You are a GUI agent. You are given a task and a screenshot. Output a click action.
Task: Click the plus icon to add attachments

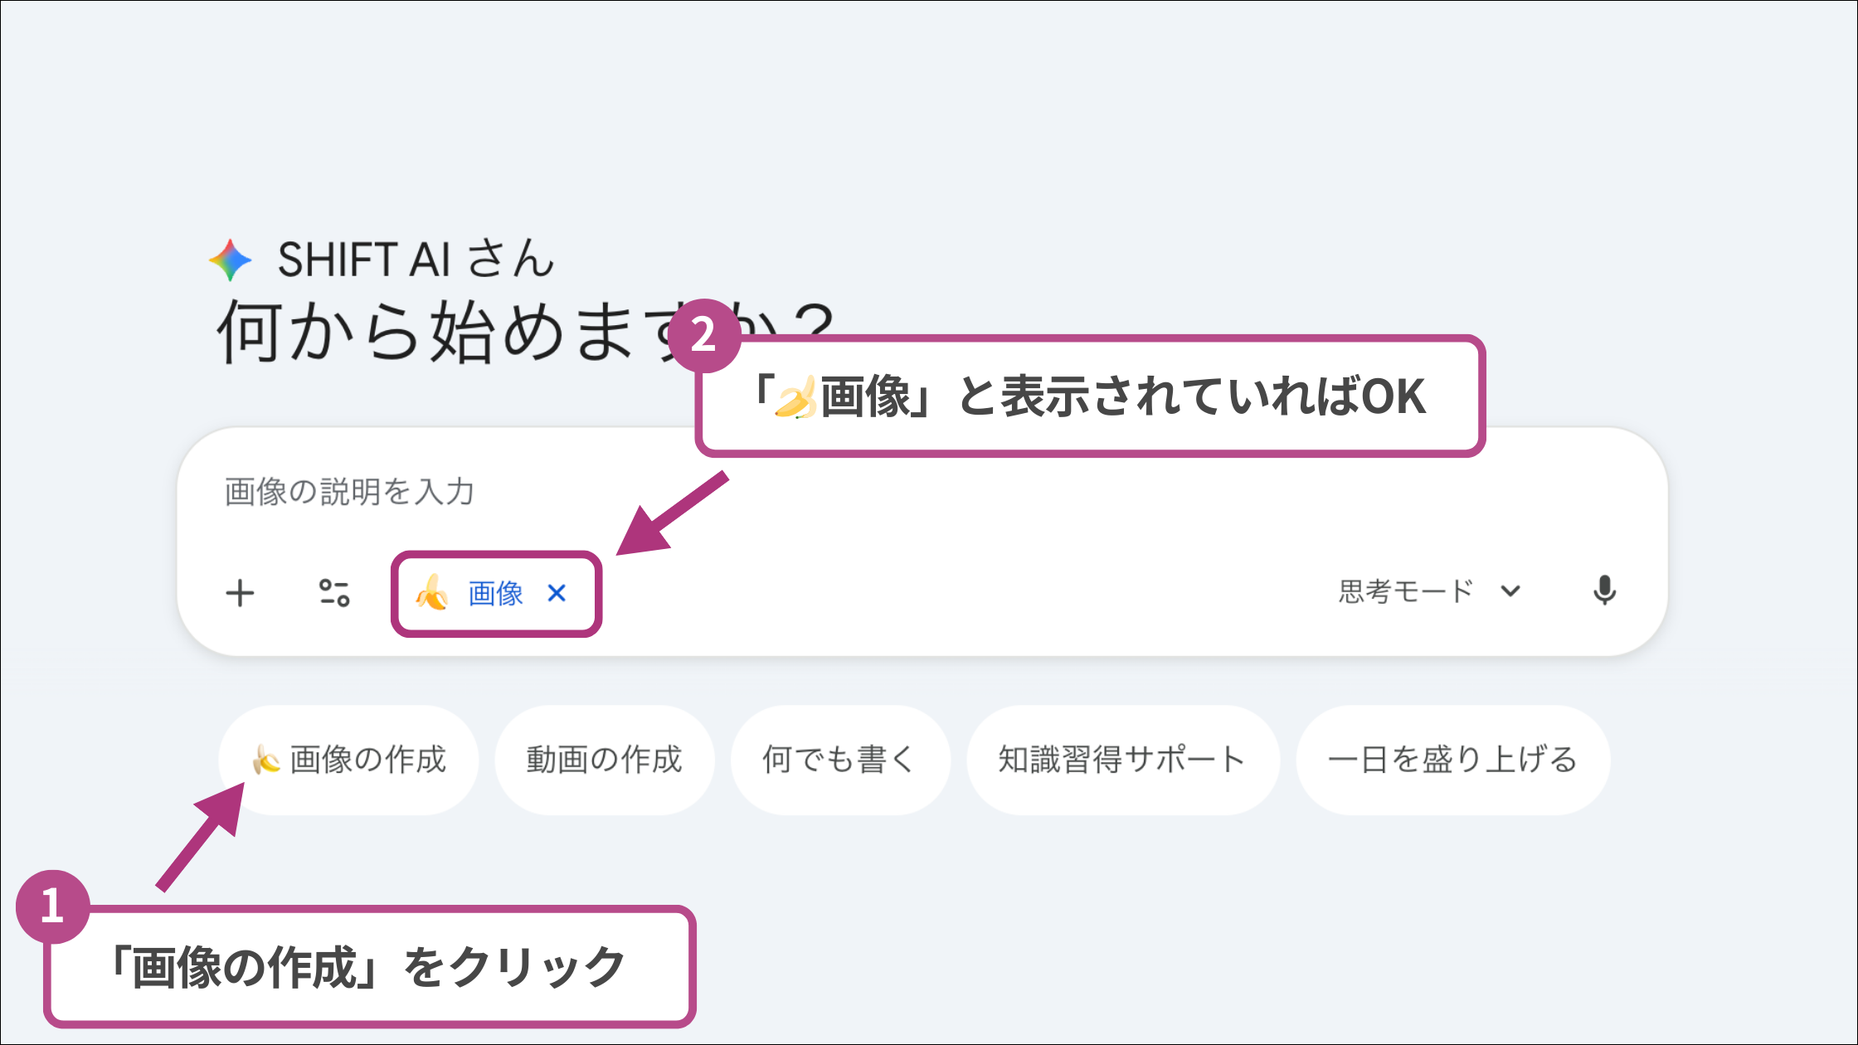point(241,592)
